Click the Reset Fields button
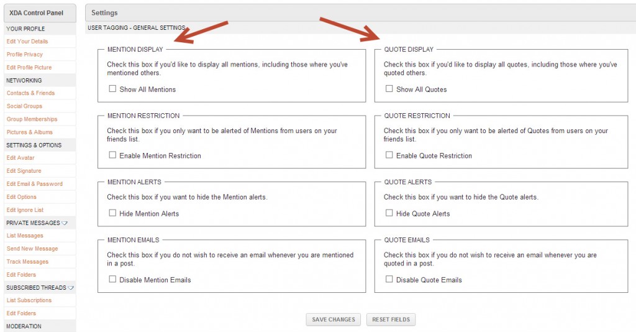636x332 pixels. pyautogui.click(x=391, y=320)
